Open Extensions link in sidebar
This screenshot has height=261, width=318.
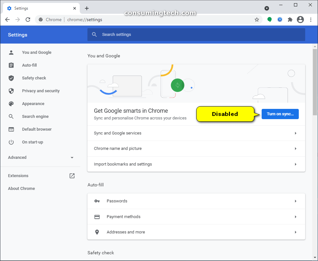[18, 175]
